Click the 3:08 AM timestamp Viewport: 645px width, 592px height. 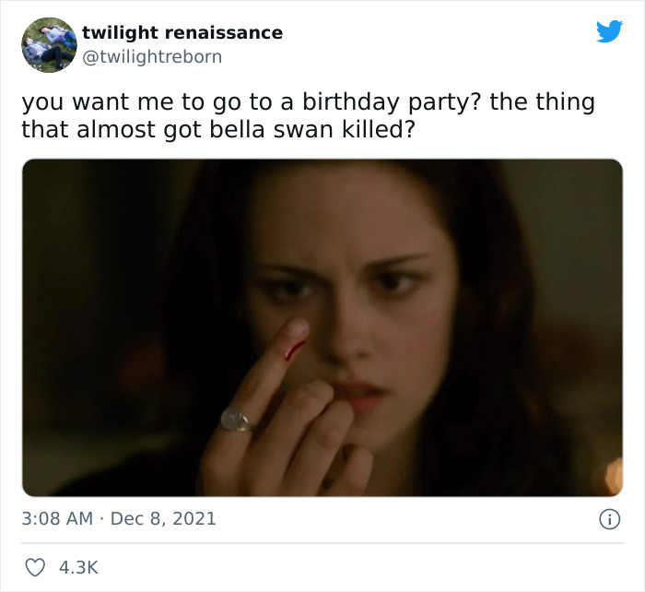click(x=57, y=518)
